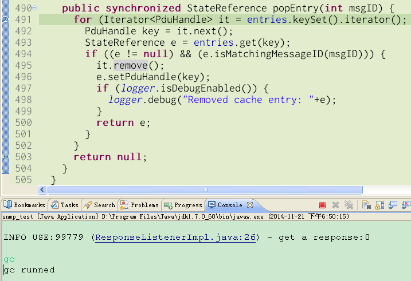411x281 pixels.
Task: Click ResponseListenerImpl.java:26 link in console
Action: pos(175,238)
